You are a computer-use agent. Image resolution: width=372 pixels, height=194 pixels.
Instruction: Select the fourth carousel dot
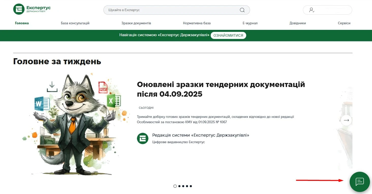click(x=187, y=186)
